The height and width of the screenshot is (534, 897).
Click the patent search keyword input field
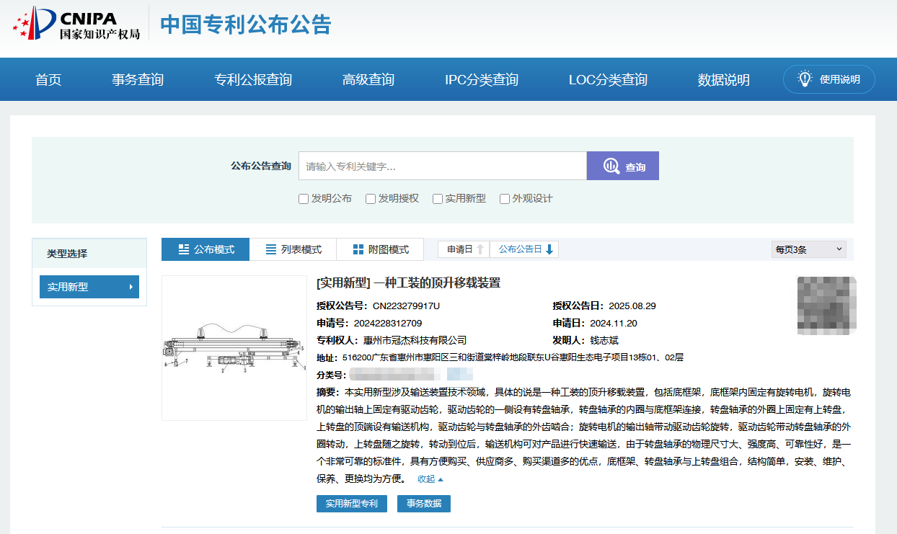[442, 165]
